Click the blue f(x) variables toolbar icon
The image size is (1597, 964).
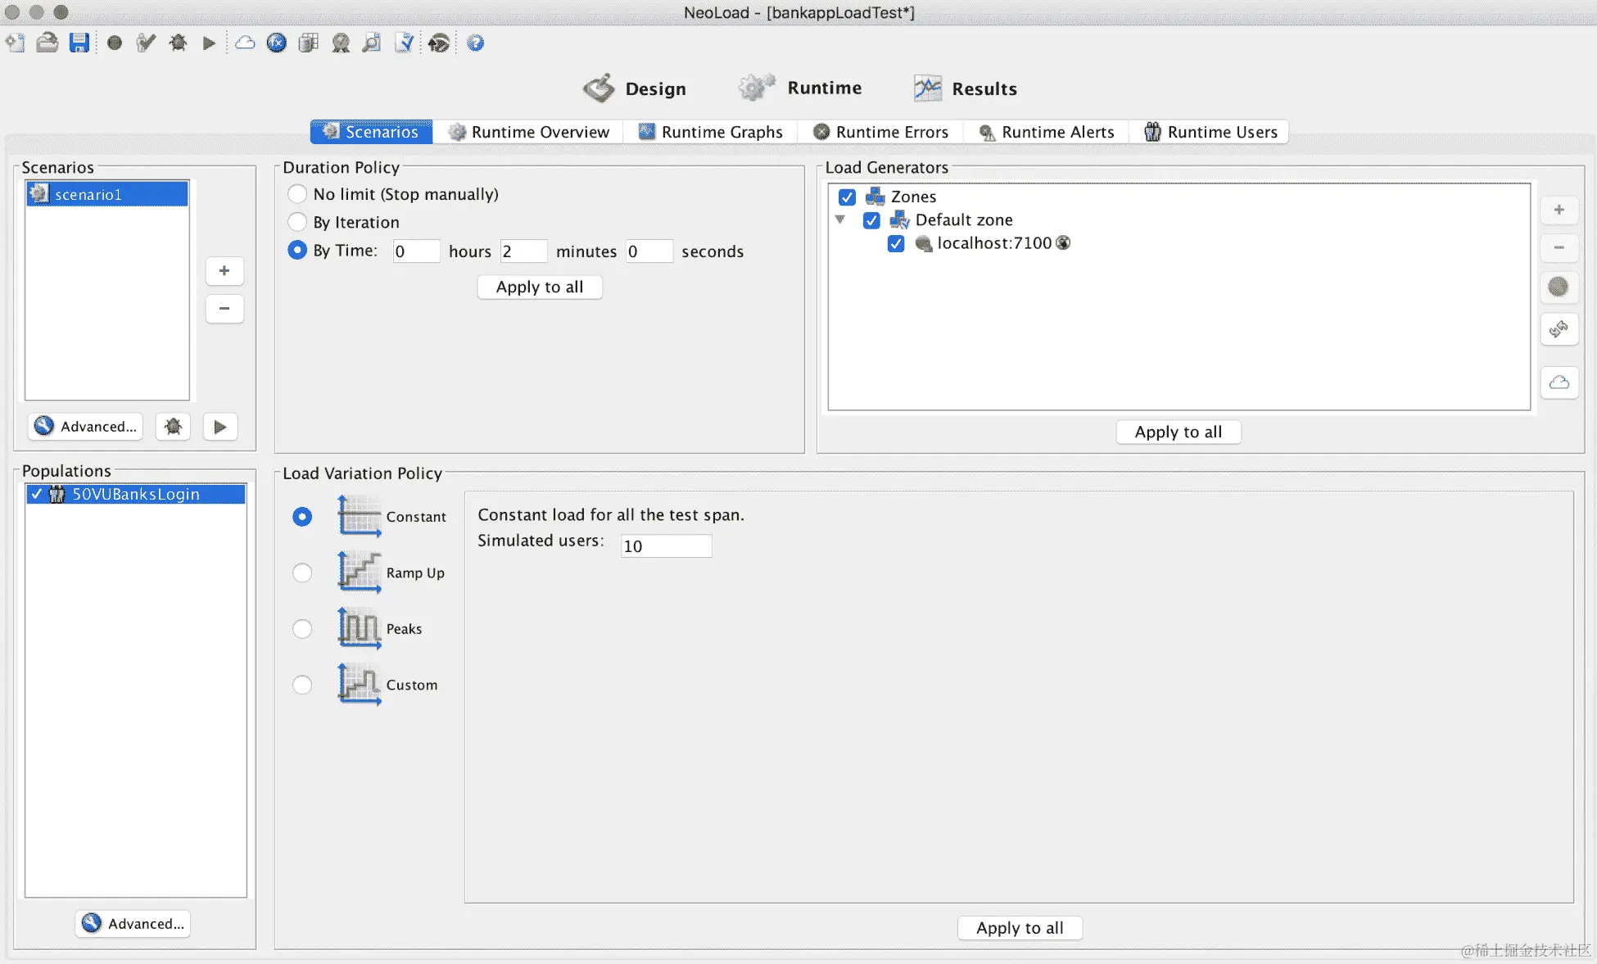pyautogui.click(x=277, y=43)
